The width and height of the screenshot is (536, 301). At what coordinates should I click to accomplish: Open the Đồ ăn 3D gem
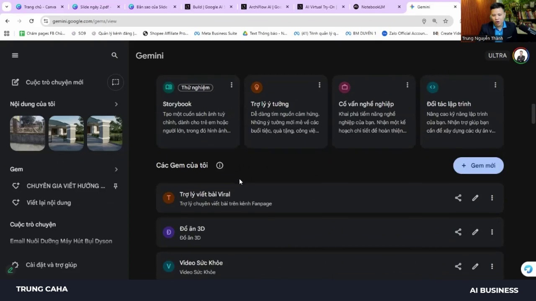click(x=330, y=232)
